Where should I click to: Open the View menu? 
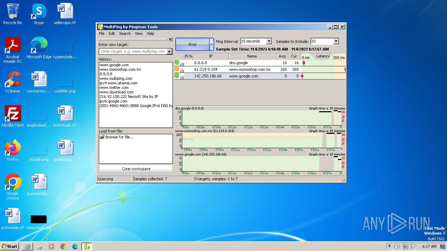click(x=139, y=33)
